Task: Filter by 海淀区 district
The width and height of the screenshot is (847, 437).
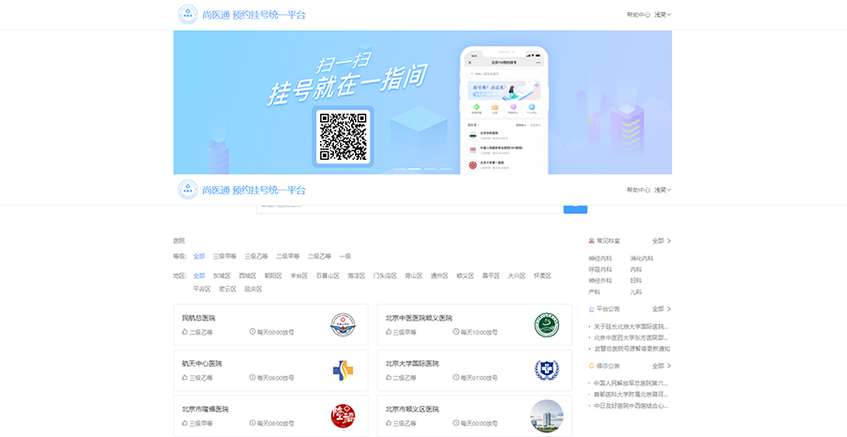Action: pos(357,275)
